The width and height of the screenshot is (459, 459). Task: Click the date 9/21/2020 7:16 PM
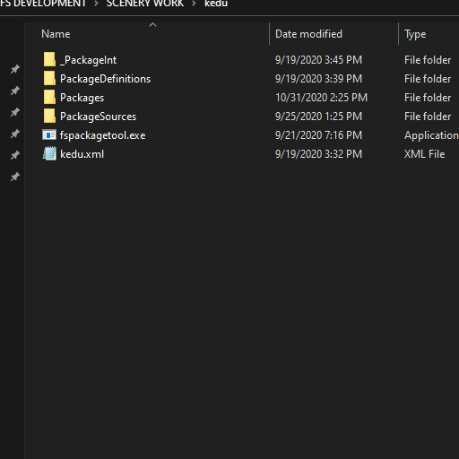tap(318, 135)
